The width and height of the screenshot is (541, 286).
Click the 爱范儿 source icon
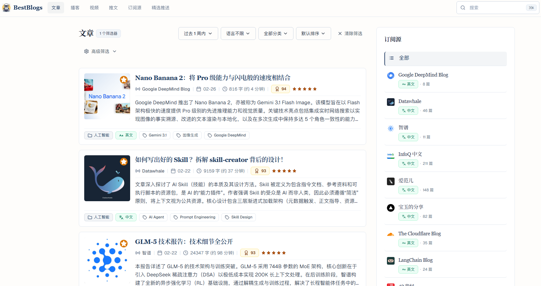(390, 181)
